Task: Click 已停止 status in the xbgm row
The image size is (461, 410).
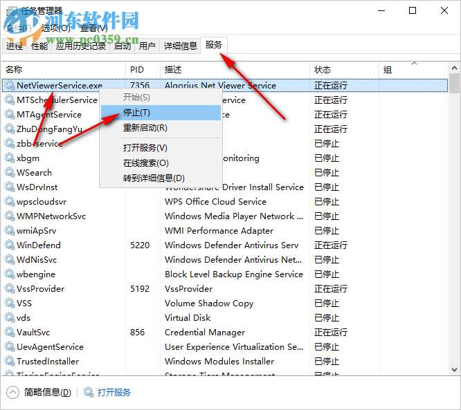Action: (x=327, y=158)
